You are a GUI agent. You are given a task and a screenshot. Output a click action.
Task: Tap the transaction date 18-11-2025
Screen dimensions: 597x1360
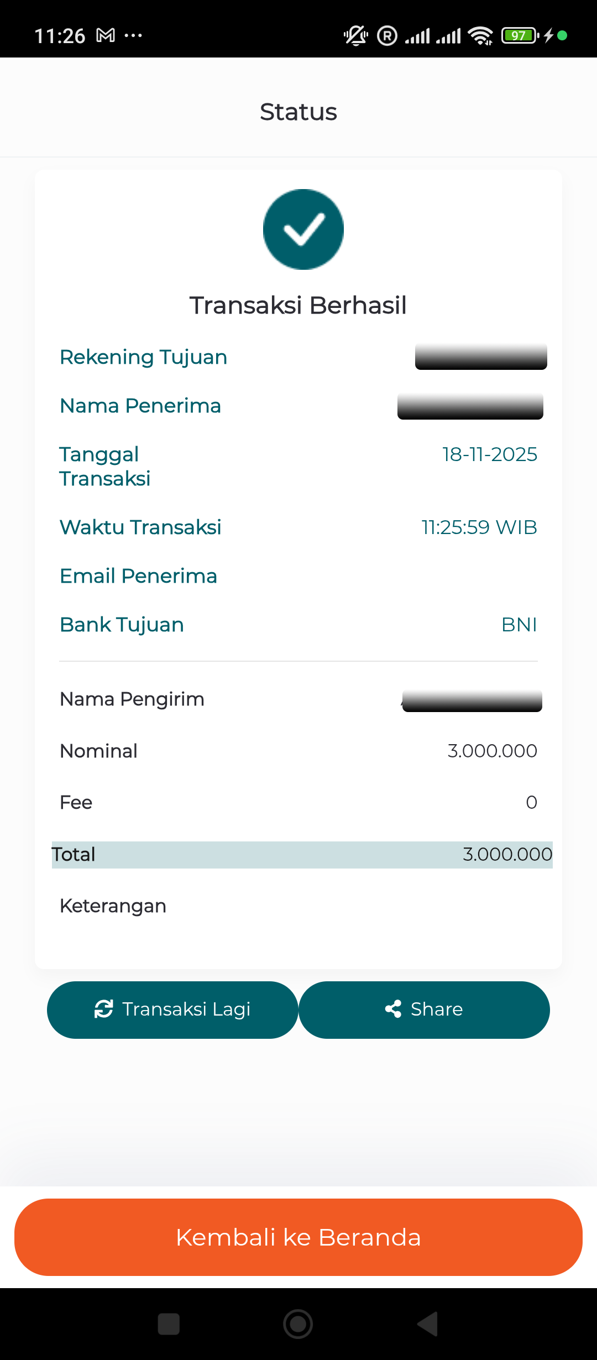[489, 454]
